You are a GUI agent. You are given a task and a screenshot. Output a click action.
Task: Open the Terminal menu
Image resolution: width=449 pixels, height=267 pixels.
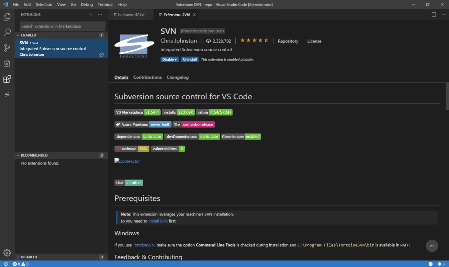(x=106, y=4)
